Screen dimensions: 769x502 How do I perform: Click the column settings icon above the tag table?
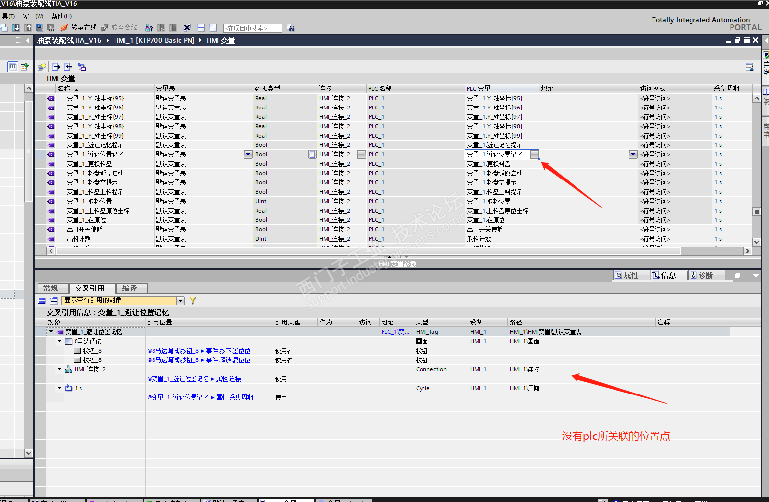pos(749,67)
